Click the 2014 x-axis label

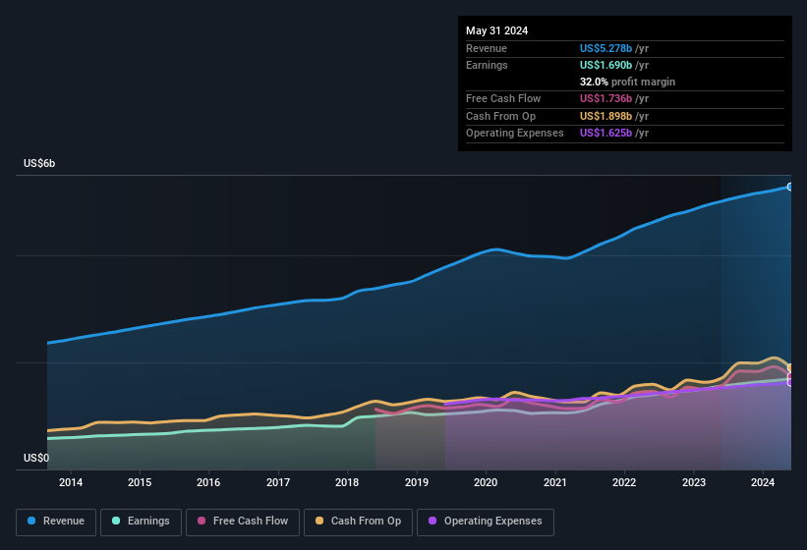71,482
